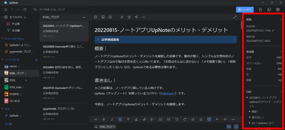Viewport: 285px width, 130px height.
Task: Jump to H2｜UpNoteとは？ in contents
Action: tap(263, 123)
